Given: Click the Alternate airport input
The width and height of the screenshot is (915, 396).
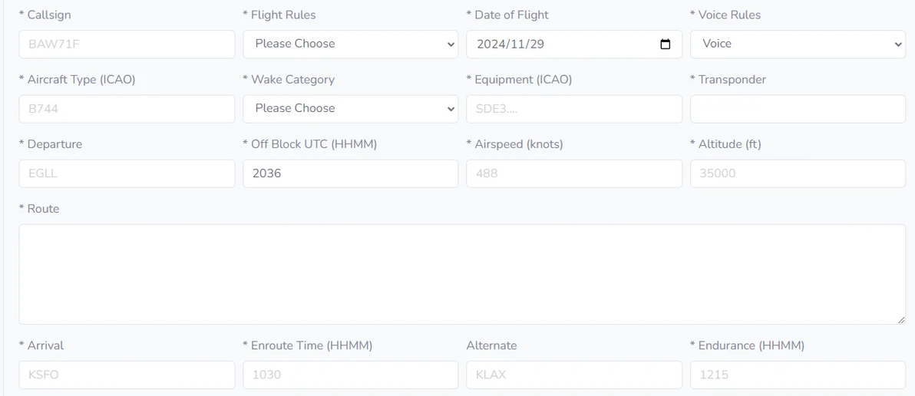Looking at the screenshot, I should point(573,375).
